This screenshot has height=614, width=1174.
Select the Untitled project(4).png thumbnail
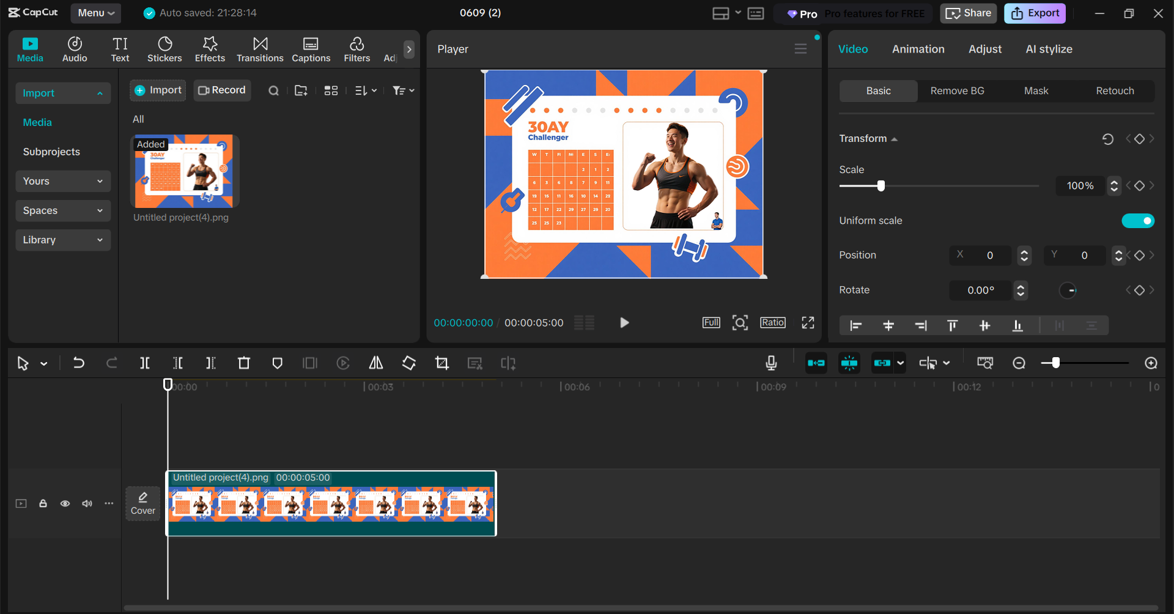(184, 171)
